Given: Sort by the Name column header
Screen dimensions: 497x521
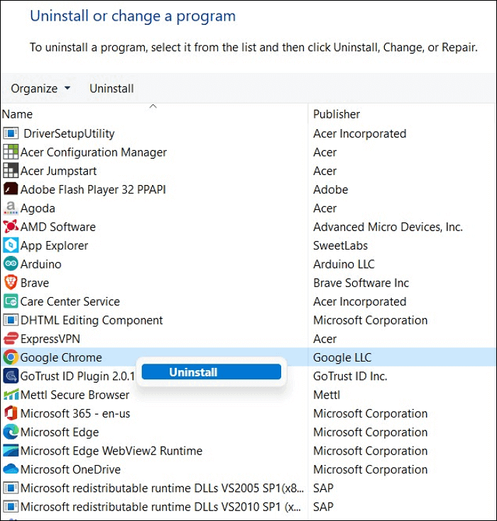Looking at the screenshot, I should 17,114.
